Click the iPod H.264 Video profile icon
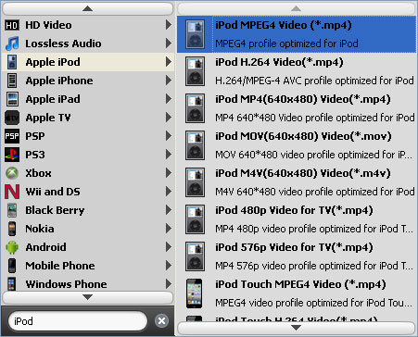Screen dimensions: 418x337 point(195,71)
